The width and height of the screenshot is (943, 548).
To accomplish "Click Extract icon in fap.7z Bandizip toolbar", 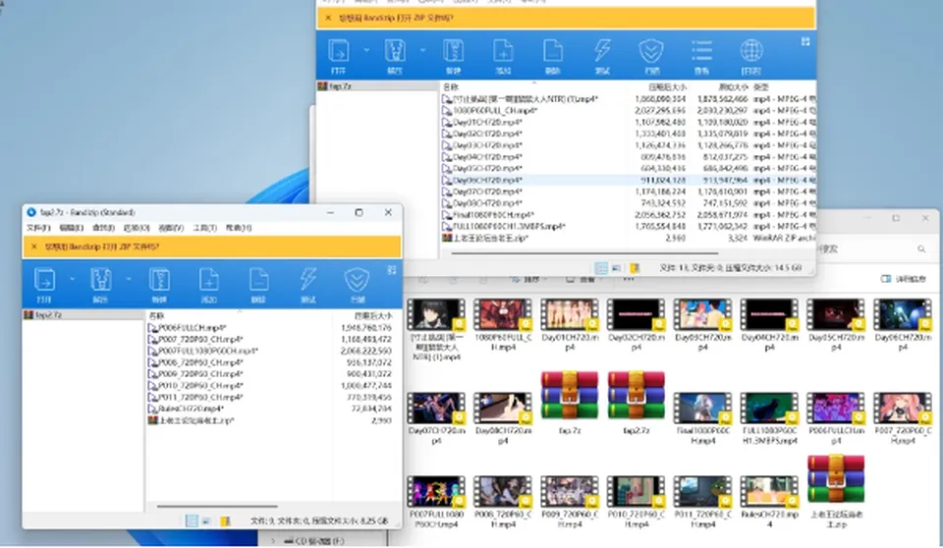I will [x=395, y=51].
